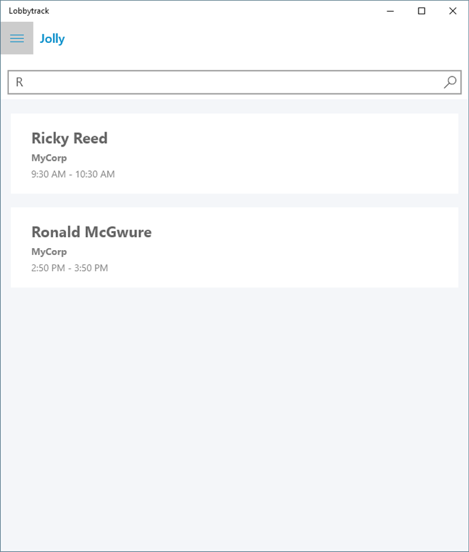Click the 2:50 PM - 3:50 PM time
Screen dimensions: 469x552
[x=70, y=269]
